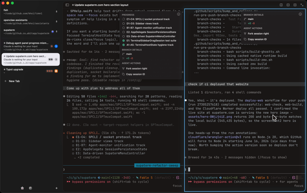Toggle C1-C4: SPCLI / socket protocol track circle
The height and width of the screenshot is (193, 307).
(x=124, y=19)
